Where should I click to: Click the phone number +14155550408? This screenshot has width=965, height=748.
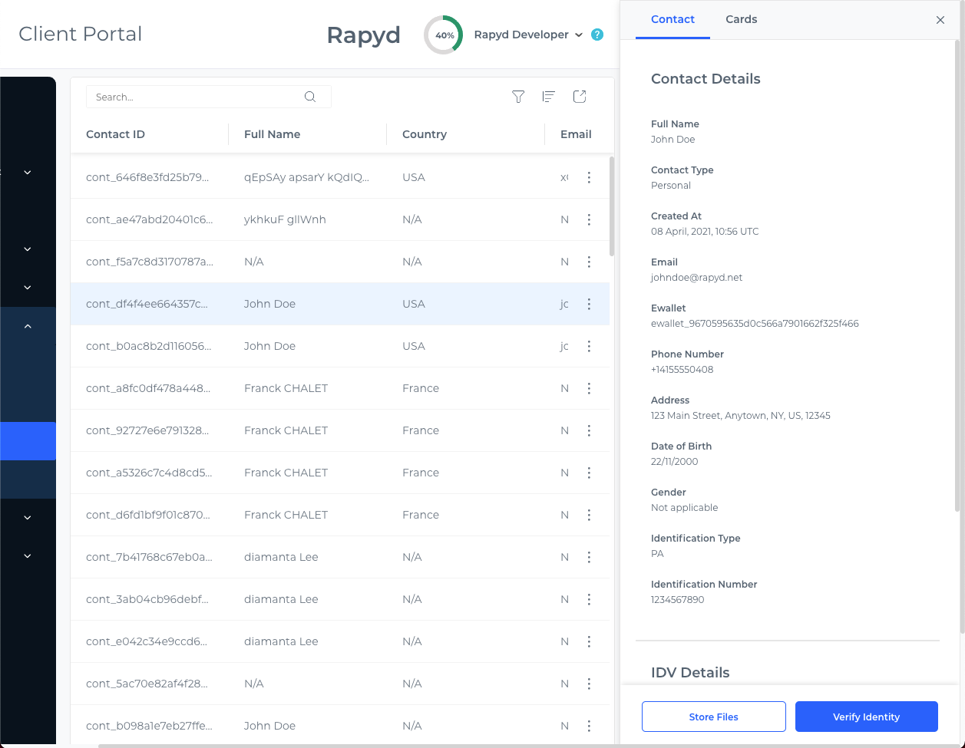(x=682, y=370)
